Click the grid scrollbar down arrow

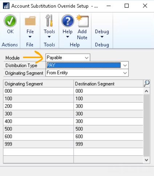[146, 160]
